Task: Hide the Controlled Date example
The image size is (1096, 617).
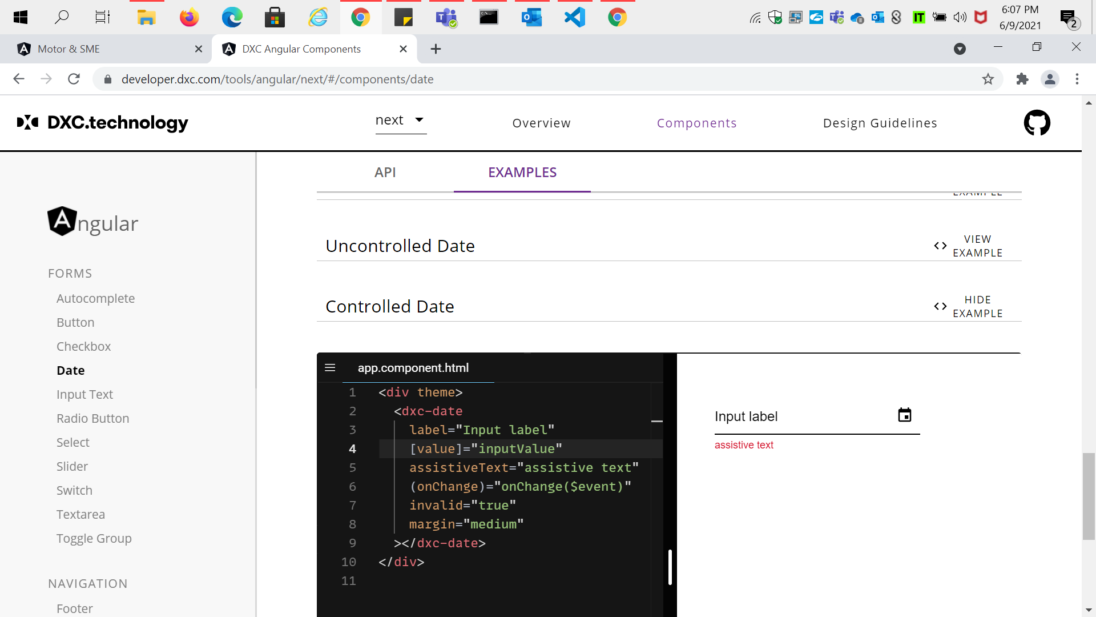Action: (969, 307)
